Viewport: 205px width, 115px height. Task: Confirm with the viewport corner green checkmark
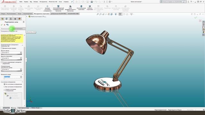tap(196, 18)
